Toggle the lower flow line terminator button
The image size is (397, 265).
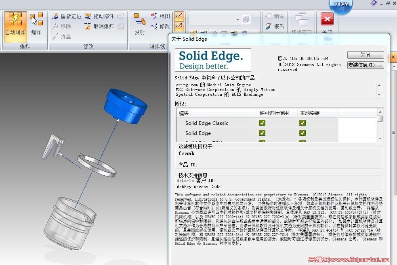179,26
